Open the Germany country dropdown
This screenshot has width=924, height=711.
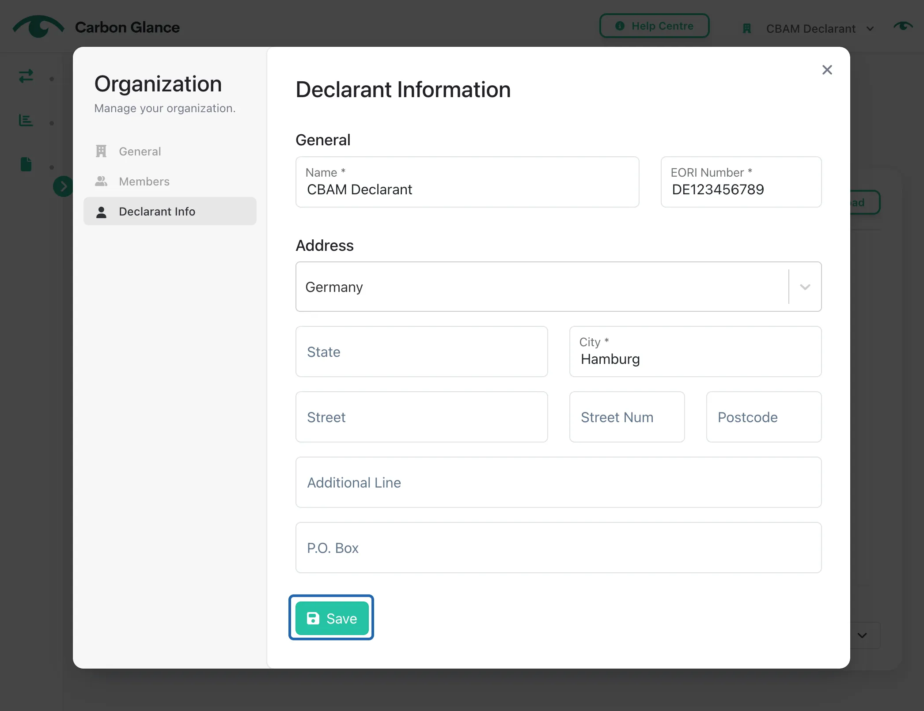(x=558, y=287)
